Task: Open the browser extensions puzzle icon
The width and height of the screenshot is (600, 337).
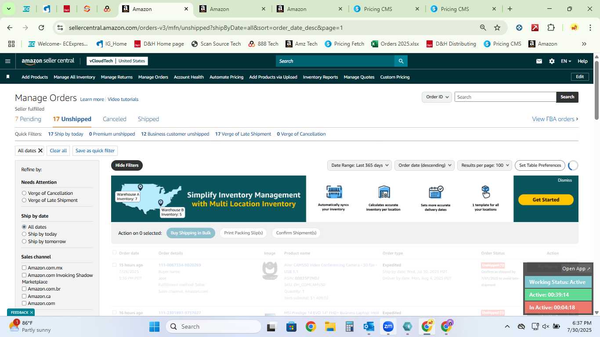Action: pos(551,28)
